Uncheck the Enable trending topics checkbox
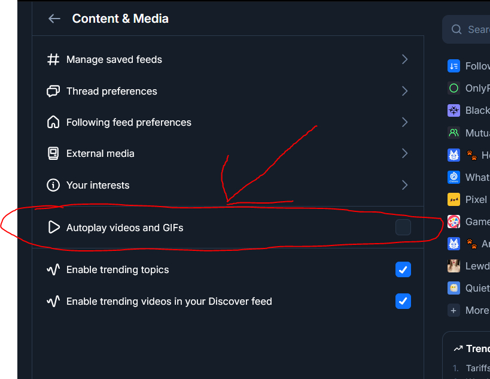Screen dimensions: 490x379 [x=403, y=269]
